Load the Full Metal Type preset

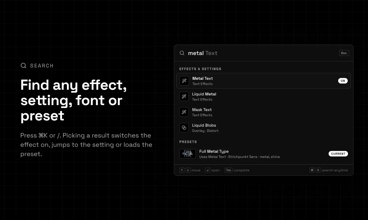tap(264, 154)
